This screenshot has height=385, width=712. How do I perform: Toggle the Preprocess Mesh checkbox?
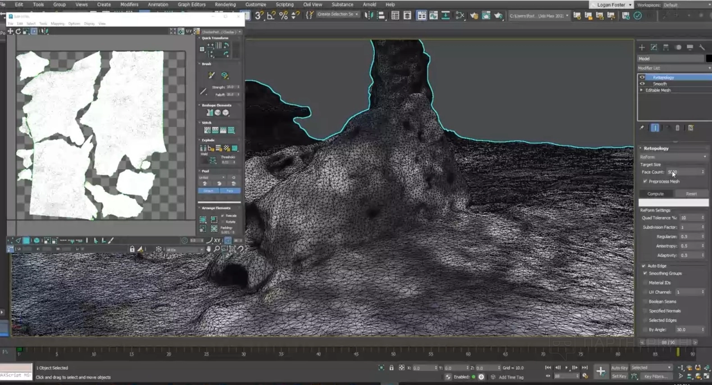point(645,181)
